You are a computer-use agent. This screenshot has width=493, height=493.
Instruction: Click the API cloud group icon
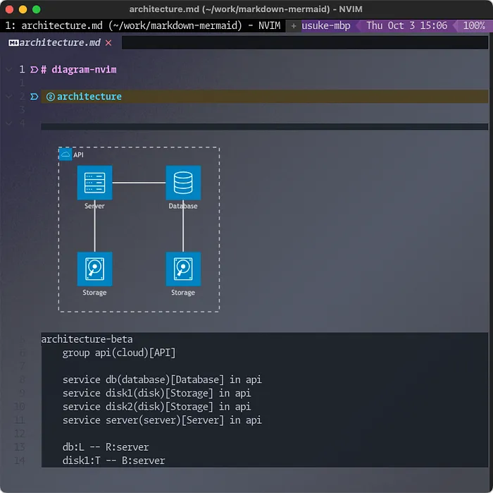click(65, 154)
